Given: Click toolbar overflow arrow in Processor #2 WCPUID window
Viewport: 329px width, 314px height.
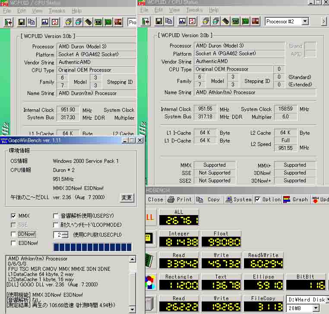Looking at the screenshot, I should 323,22.
